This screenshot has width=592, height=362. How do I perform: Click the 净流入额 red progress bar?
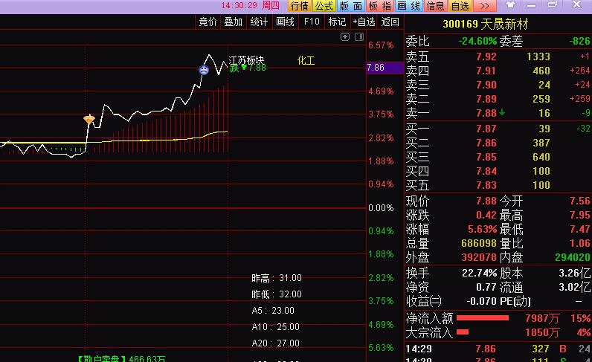tap(483, 318)
